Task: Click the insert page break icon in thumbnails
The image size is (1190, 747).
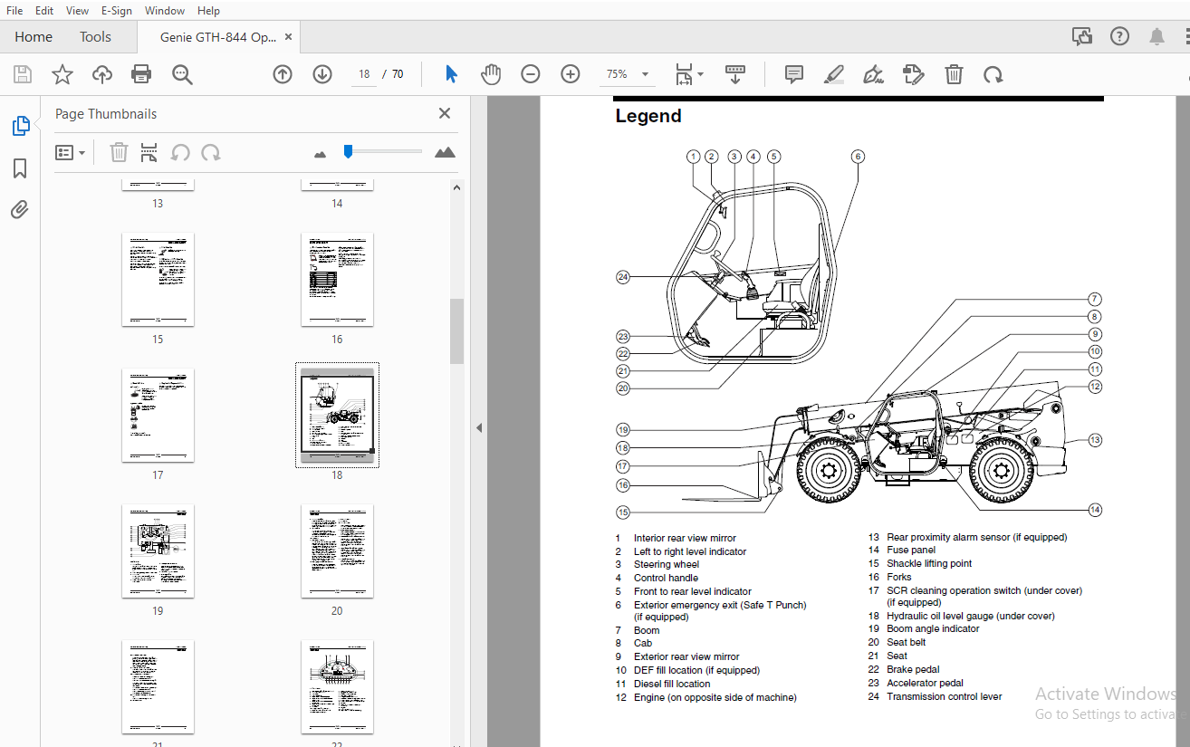Action: click(x=149, y=152)
